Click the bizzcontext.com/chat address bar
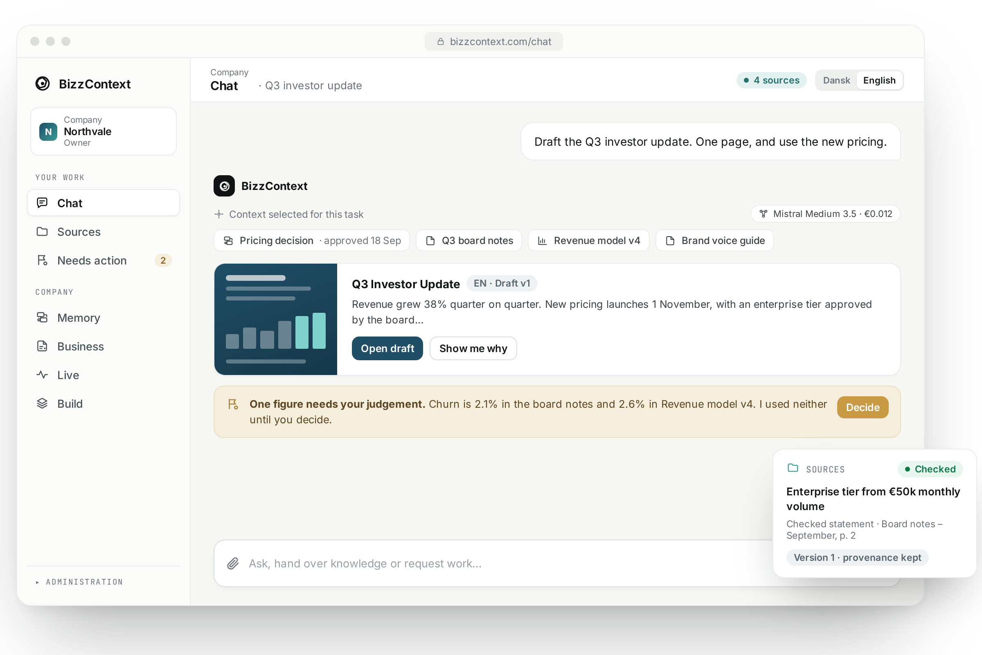 pos(493,41)
